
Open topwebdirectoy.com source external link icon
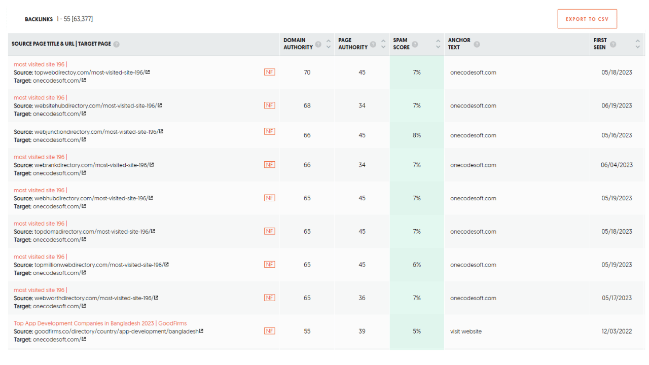[x=148, y=72]
